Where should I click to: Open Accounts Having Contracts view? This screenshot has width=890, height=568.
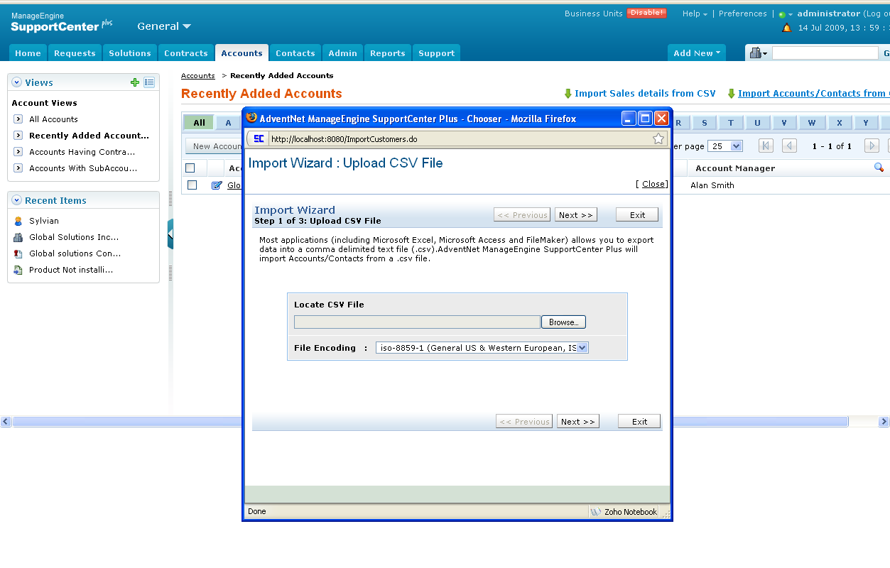pyautogui.click(x=82, y=152)
